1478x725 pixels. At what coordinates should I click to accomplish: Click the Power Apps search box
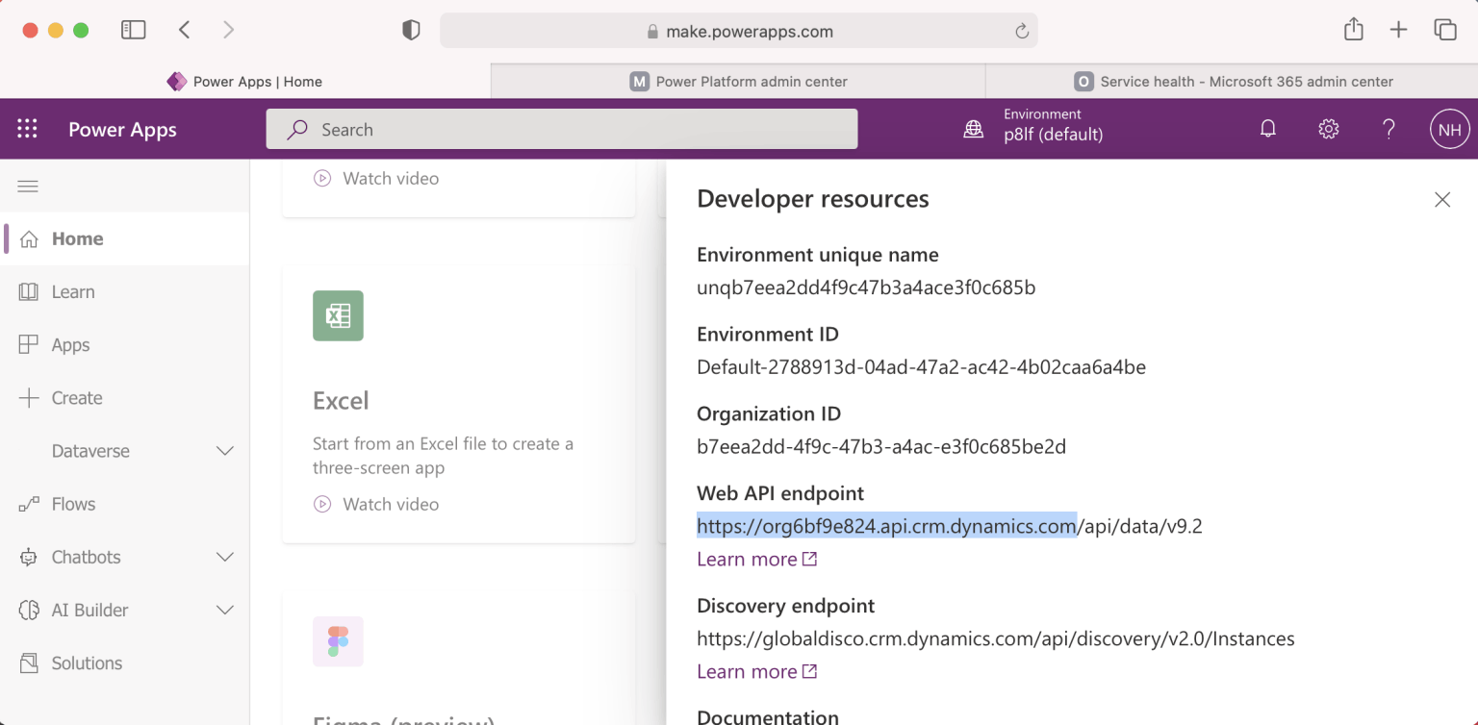[x=561, y=129]
